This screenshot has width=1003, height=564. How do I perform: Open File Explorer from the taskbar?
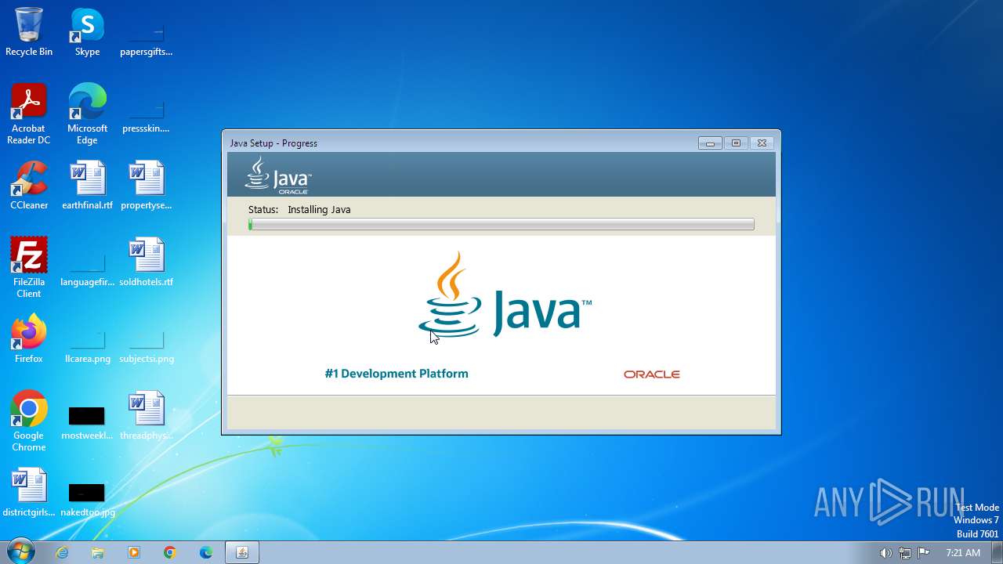(x=98, y=552)
